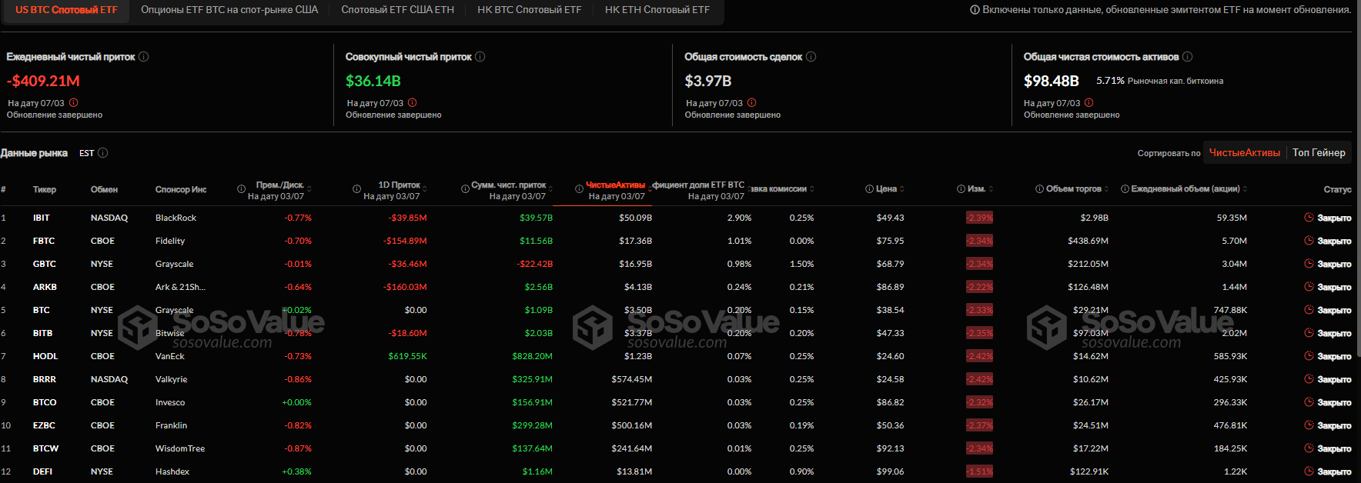The image size is (1361, 483).
Task: Click the -1.51% change badge for DEFI
Action: click(x=980, y=471)
